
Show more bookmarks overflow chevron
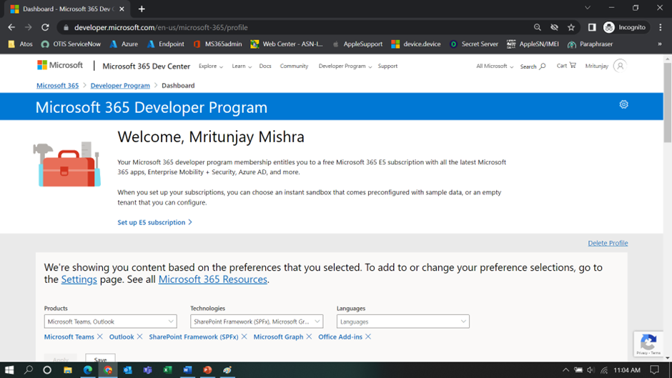tap(660, 44)
